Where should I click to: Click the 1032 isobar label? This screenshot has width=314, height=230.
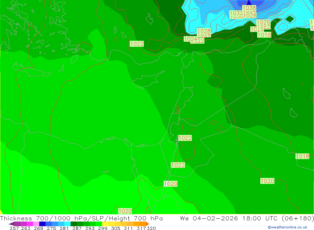tap(236, 13)
